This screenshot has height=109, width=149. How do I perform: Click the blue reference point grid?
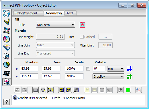[130, 68]
